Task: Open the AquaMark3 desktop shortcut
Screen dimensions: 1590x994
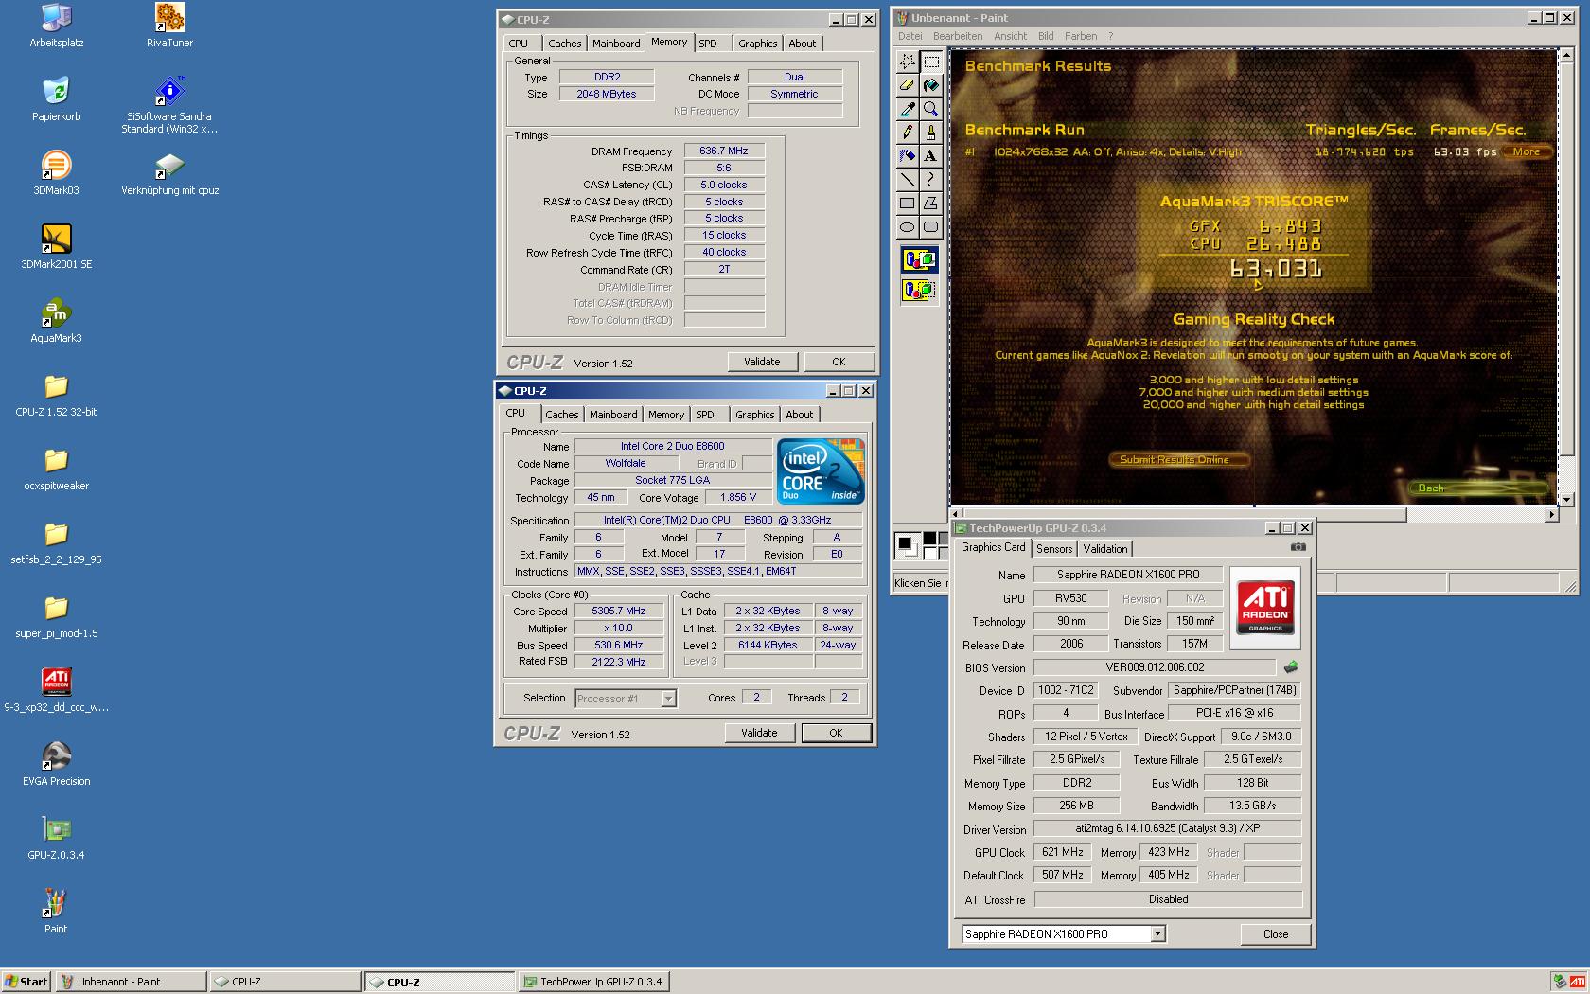Action: (x=56, y=320)
